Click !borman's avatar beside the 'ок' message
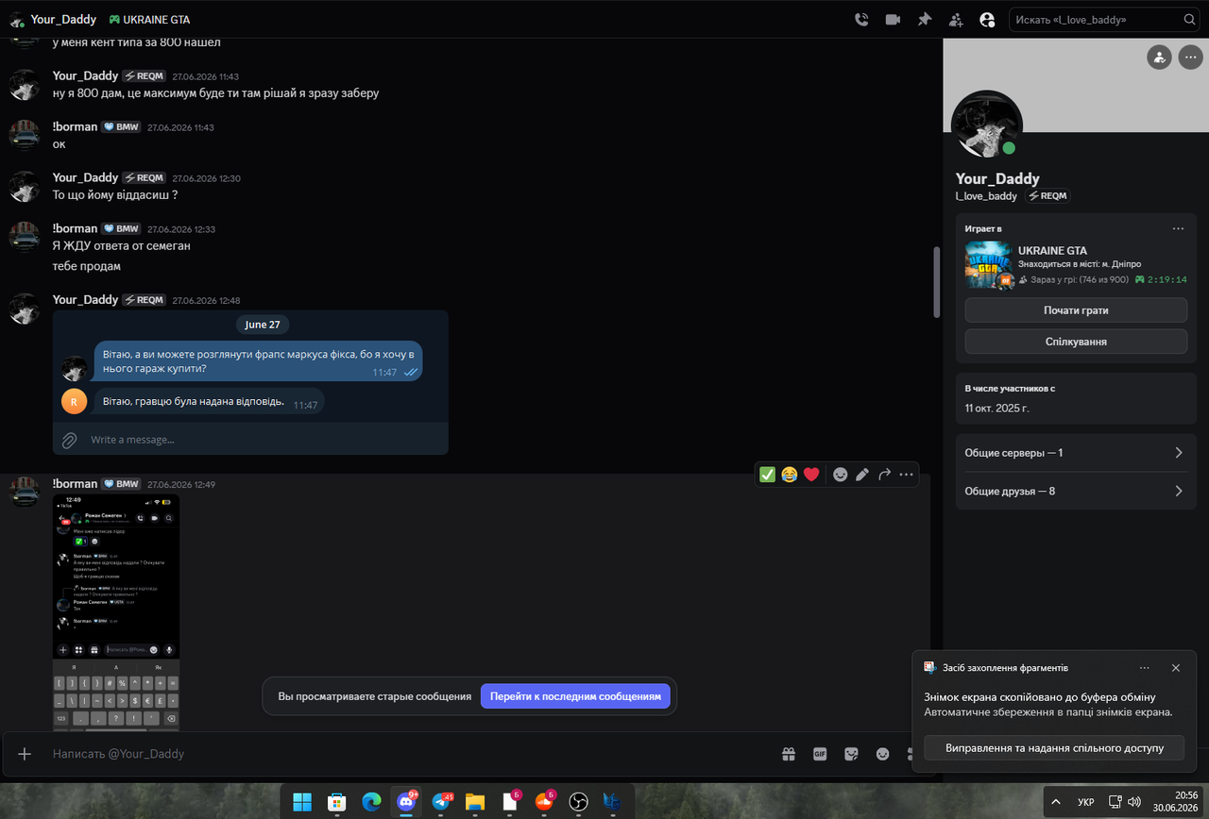 pyautogui.click(x=25, y=134)
